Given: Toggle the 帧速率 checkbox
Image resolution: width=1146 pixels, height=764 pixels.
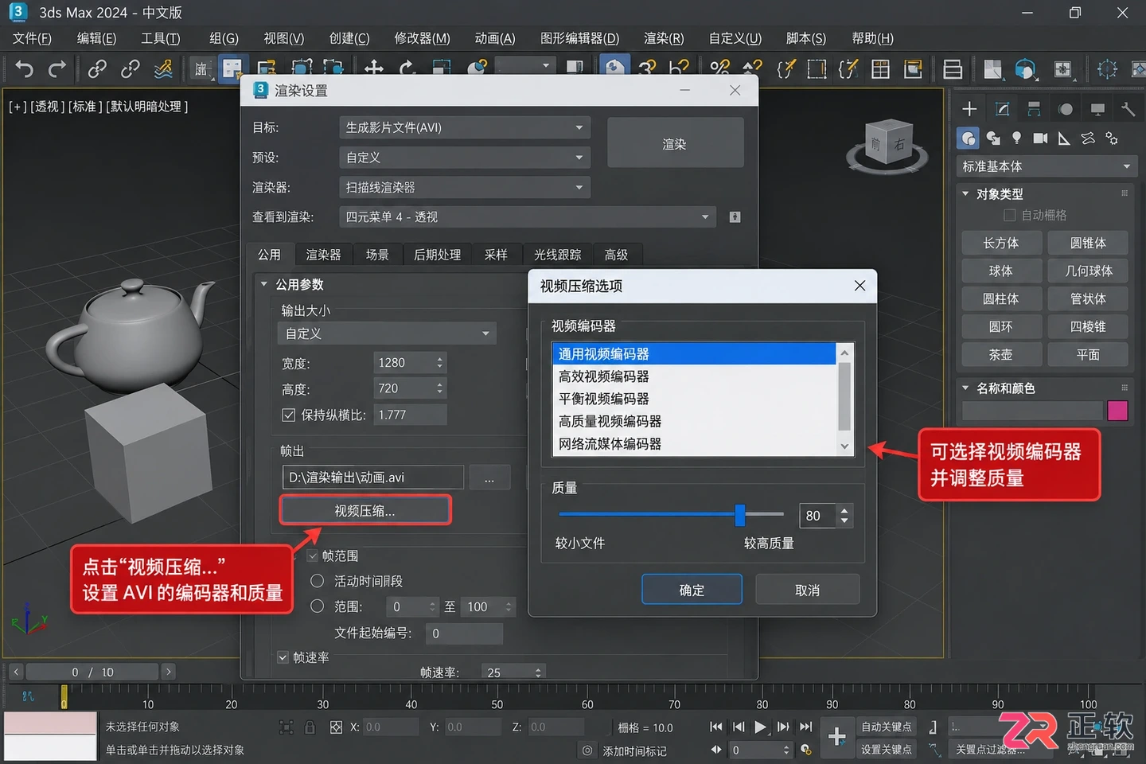Looking at the screenshot, I should tap(283, 657).
